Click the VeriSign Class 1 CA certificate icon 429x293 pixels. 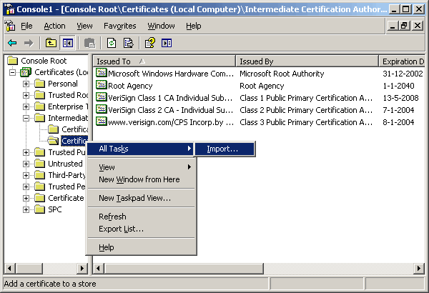[x=102, y=97]
